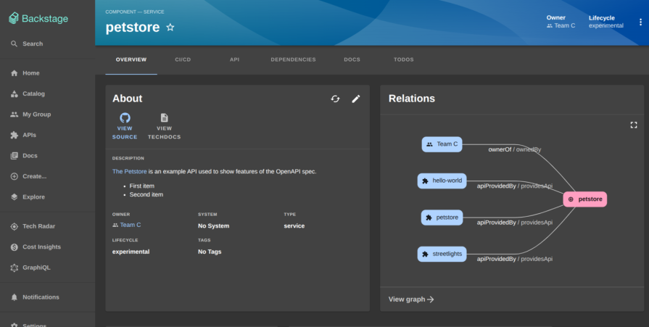Click the 'Second item' bullet text
The height and width of the screenshot is (327, 649).
[146, 194]
